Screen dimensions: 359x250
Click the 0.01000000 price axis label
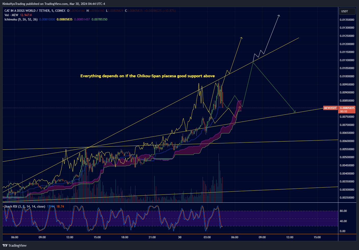tap(347, 76)
